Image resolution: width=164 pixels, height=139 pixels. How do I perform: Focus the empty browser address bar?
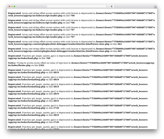(77, 7)
